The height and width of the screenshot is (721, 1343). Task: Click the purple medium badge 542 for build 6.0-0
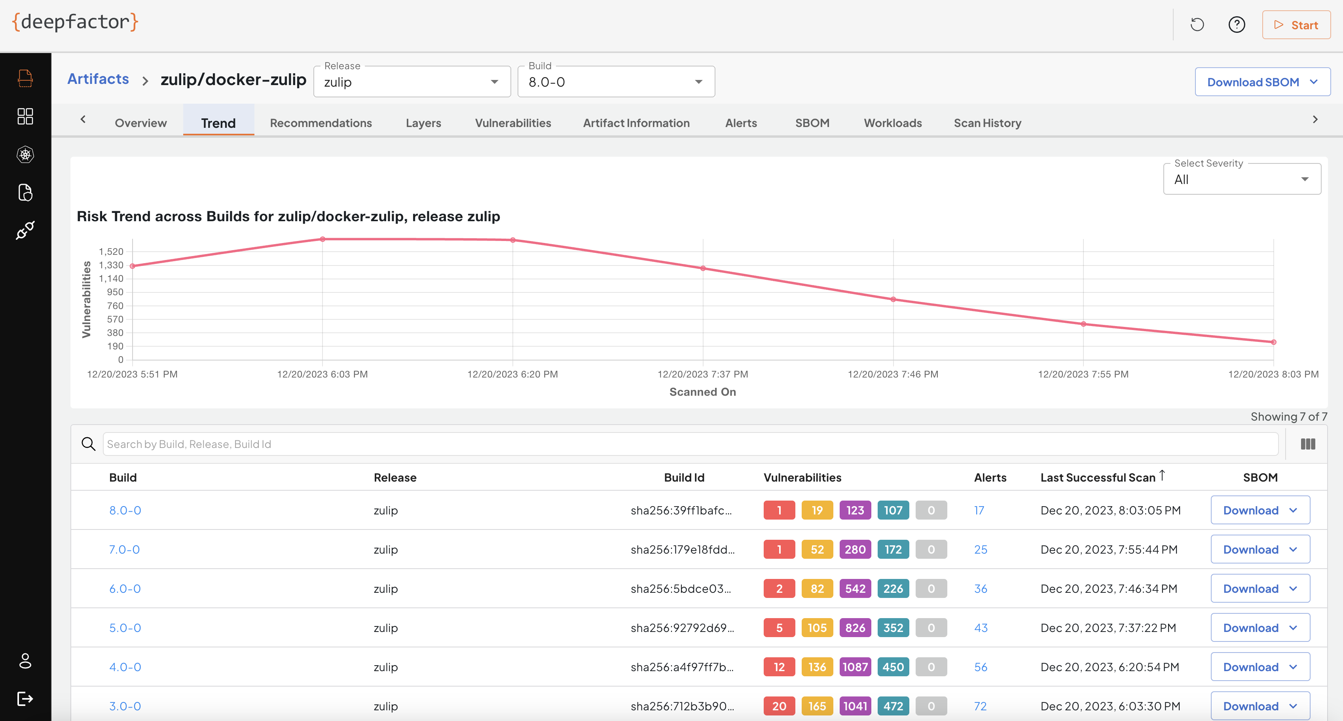coord(855,588)
